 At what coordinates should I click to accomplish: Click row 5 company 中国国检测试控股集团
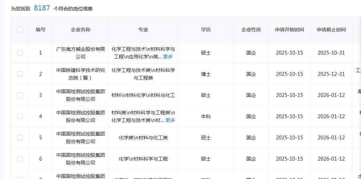click(80, 137)
